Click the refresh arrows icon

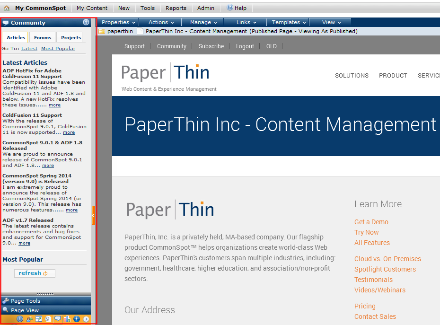45,273
